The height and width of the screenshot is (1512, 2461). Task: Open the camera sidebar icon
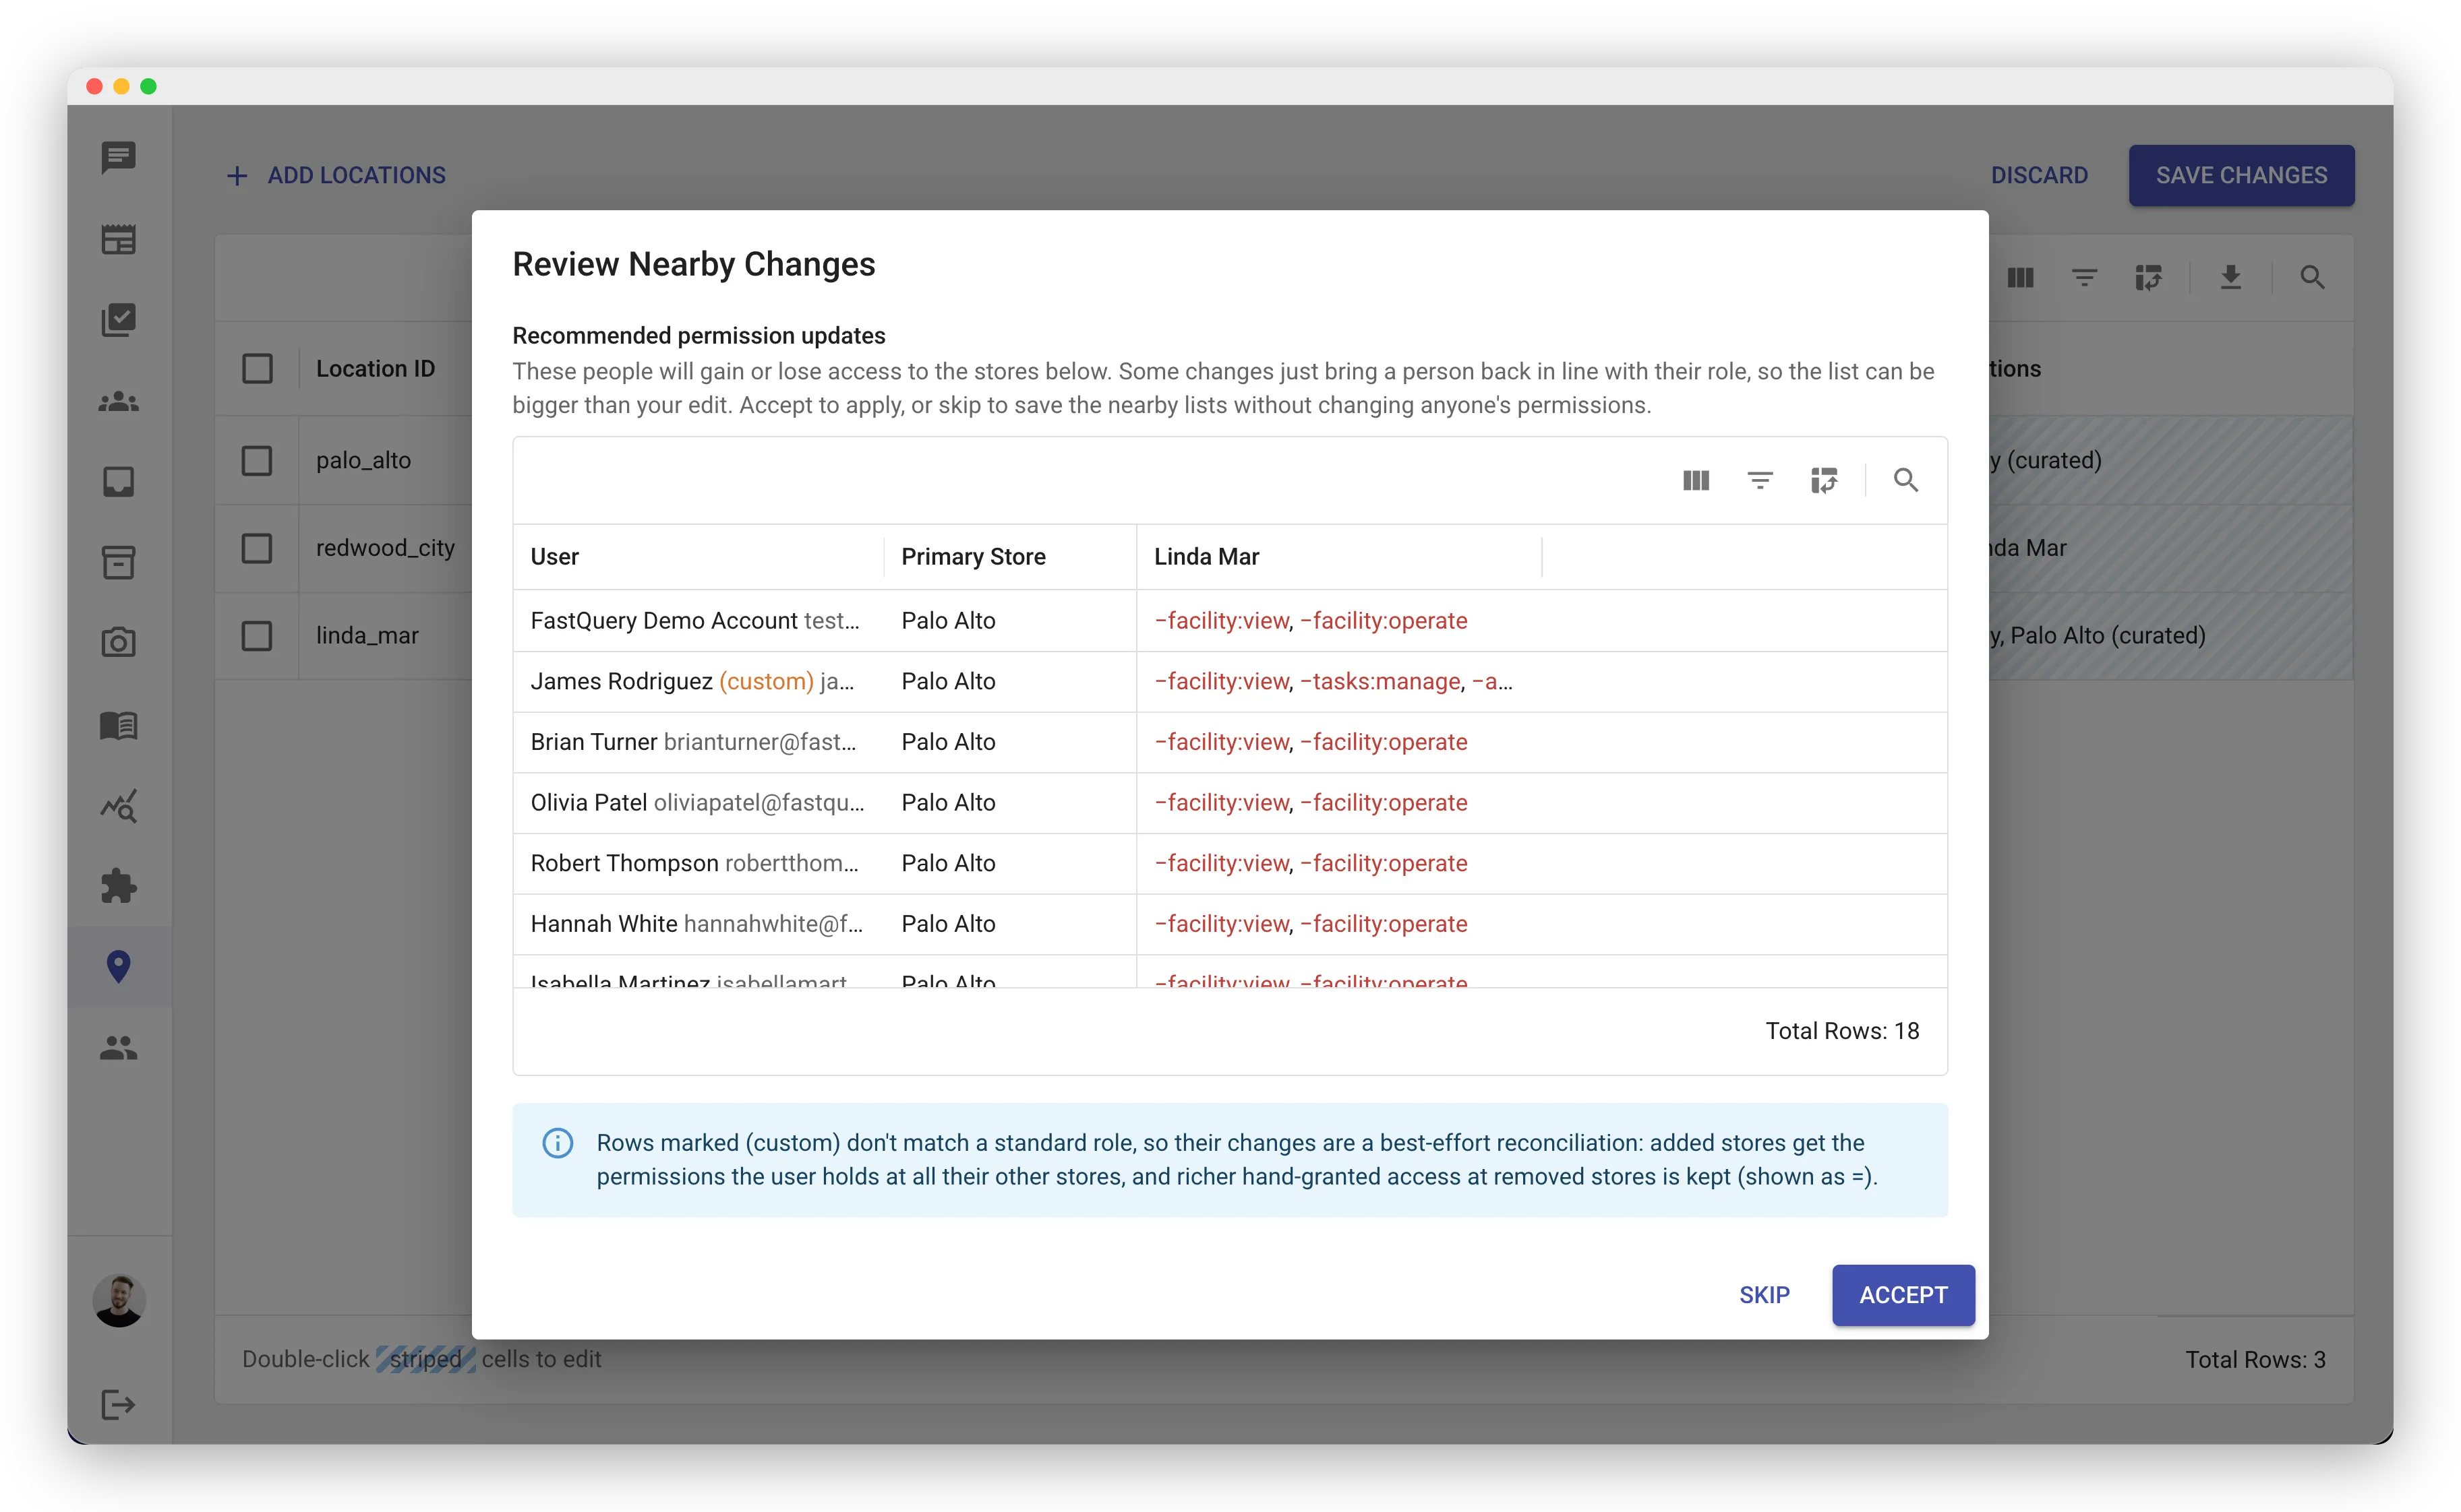118,643
